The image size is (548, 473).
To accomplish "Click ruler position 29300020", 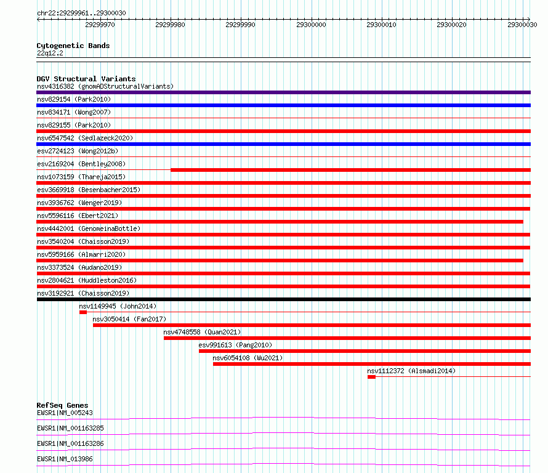I will point(451,25).
